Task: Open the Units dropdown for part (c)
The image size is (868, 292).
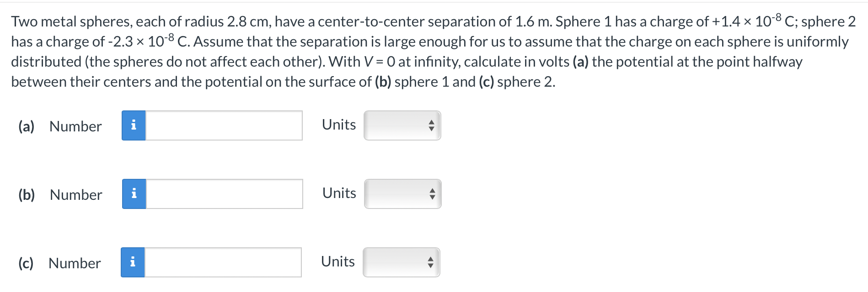Action: coord(402,262)
